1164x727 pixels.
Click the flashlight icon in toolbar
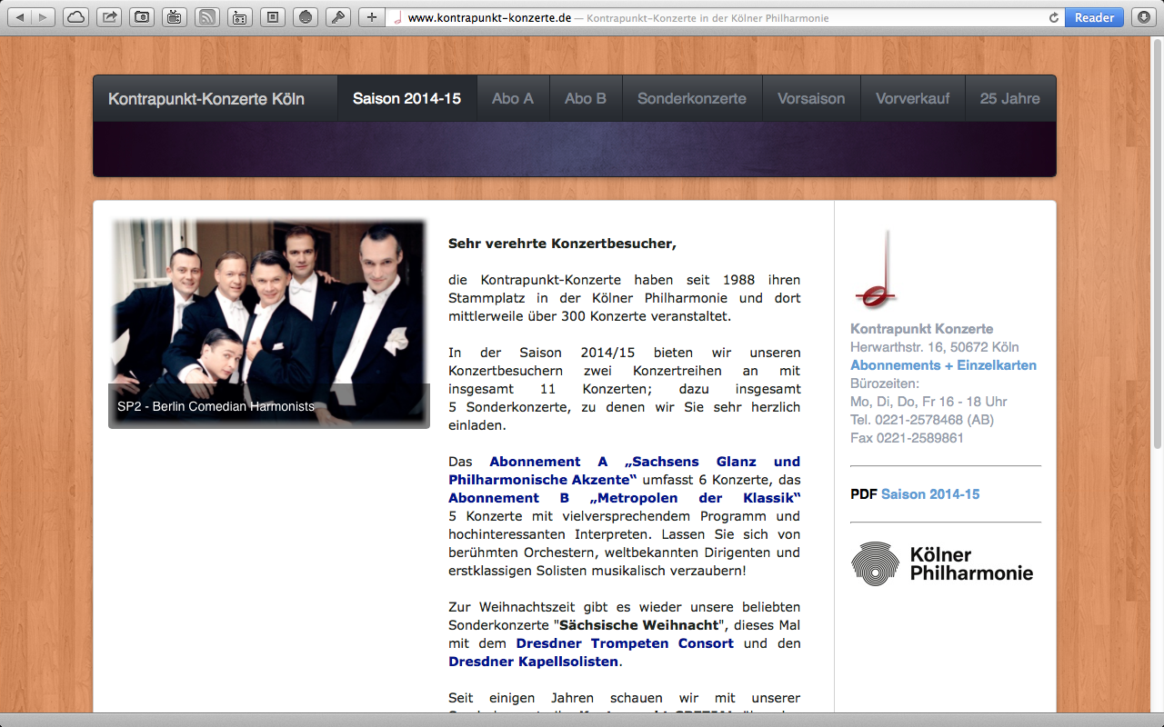click(337, 17)
